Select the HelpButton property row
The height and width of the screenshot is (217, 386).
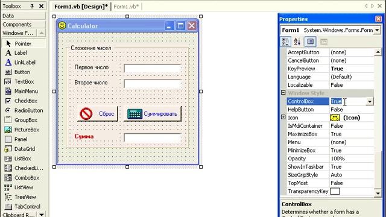click(x=330, y=110)
